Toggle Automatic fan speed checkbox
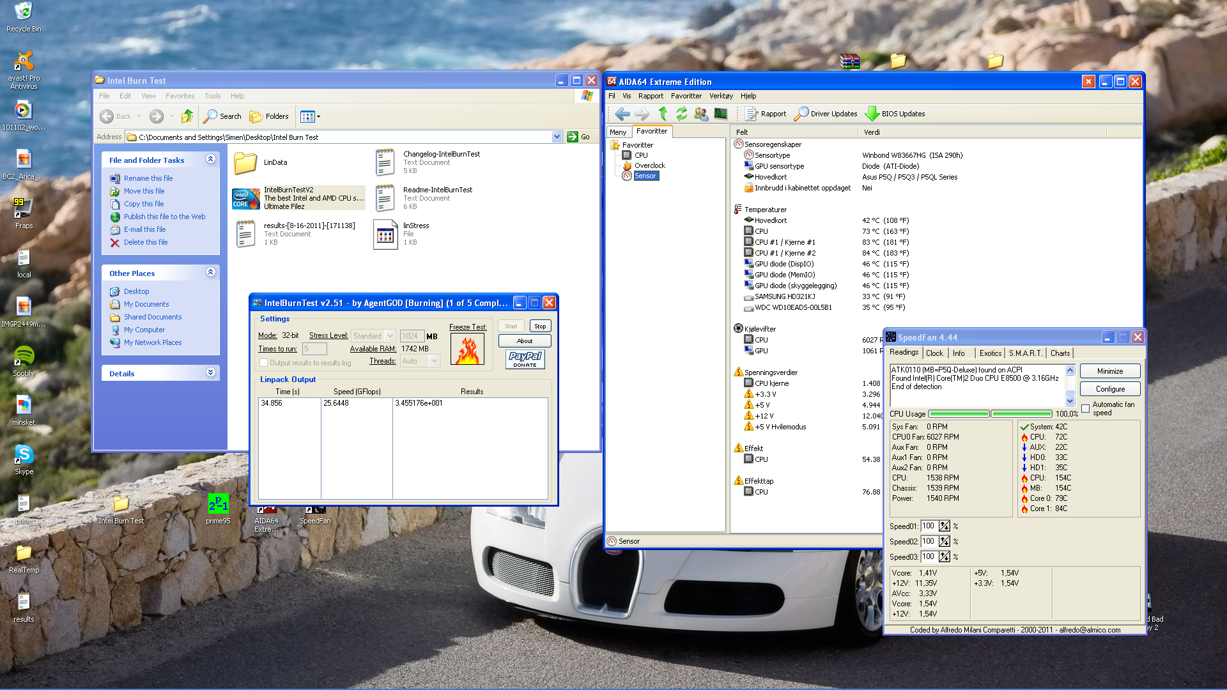 click(1085, 408)
